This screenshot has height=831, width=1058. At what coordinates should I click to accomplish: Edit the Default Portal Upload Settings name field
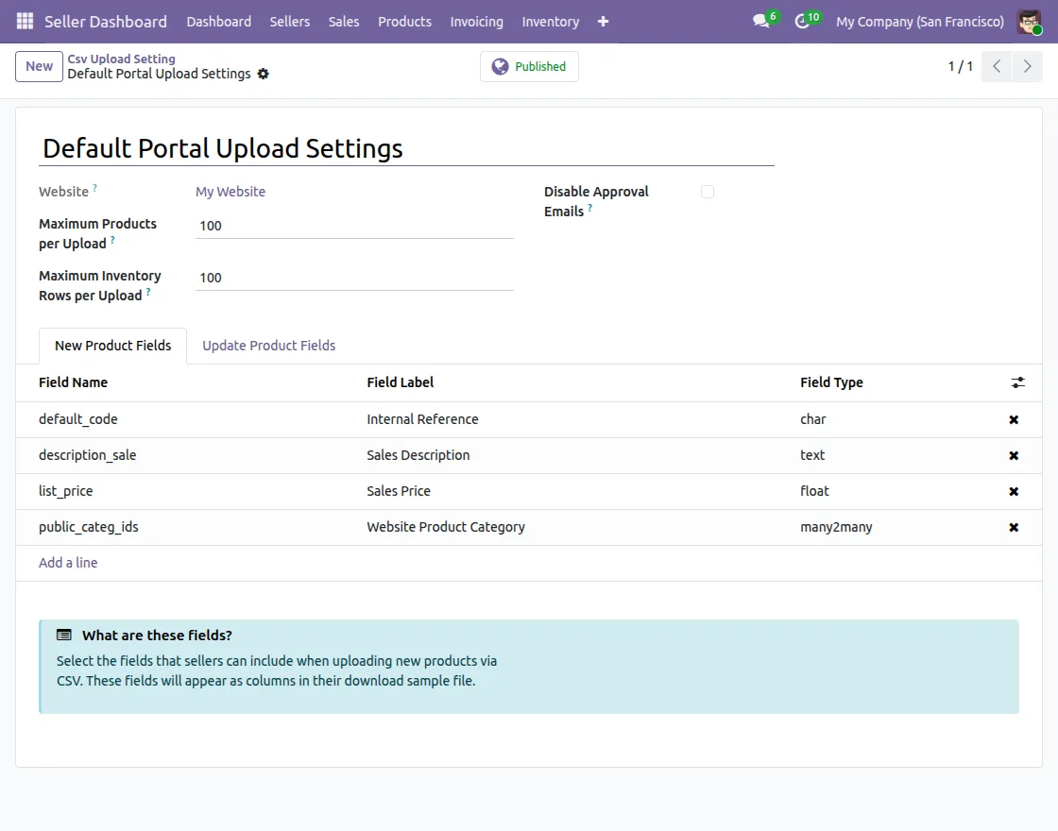pyautogui.click(x=406, y=148)
